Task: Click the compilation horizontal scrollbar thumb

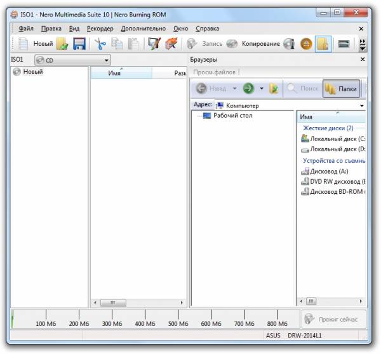Action: pyautogui.click(x=113, y=303)
